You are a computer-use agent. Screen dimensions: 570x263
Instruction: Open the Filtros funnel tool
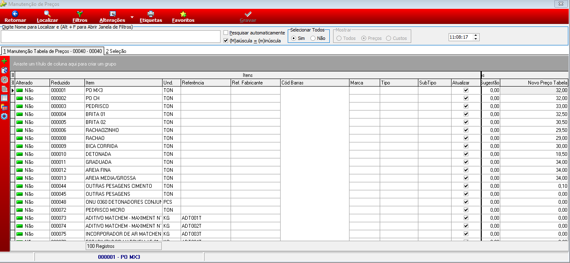click(x=80, y=14)
